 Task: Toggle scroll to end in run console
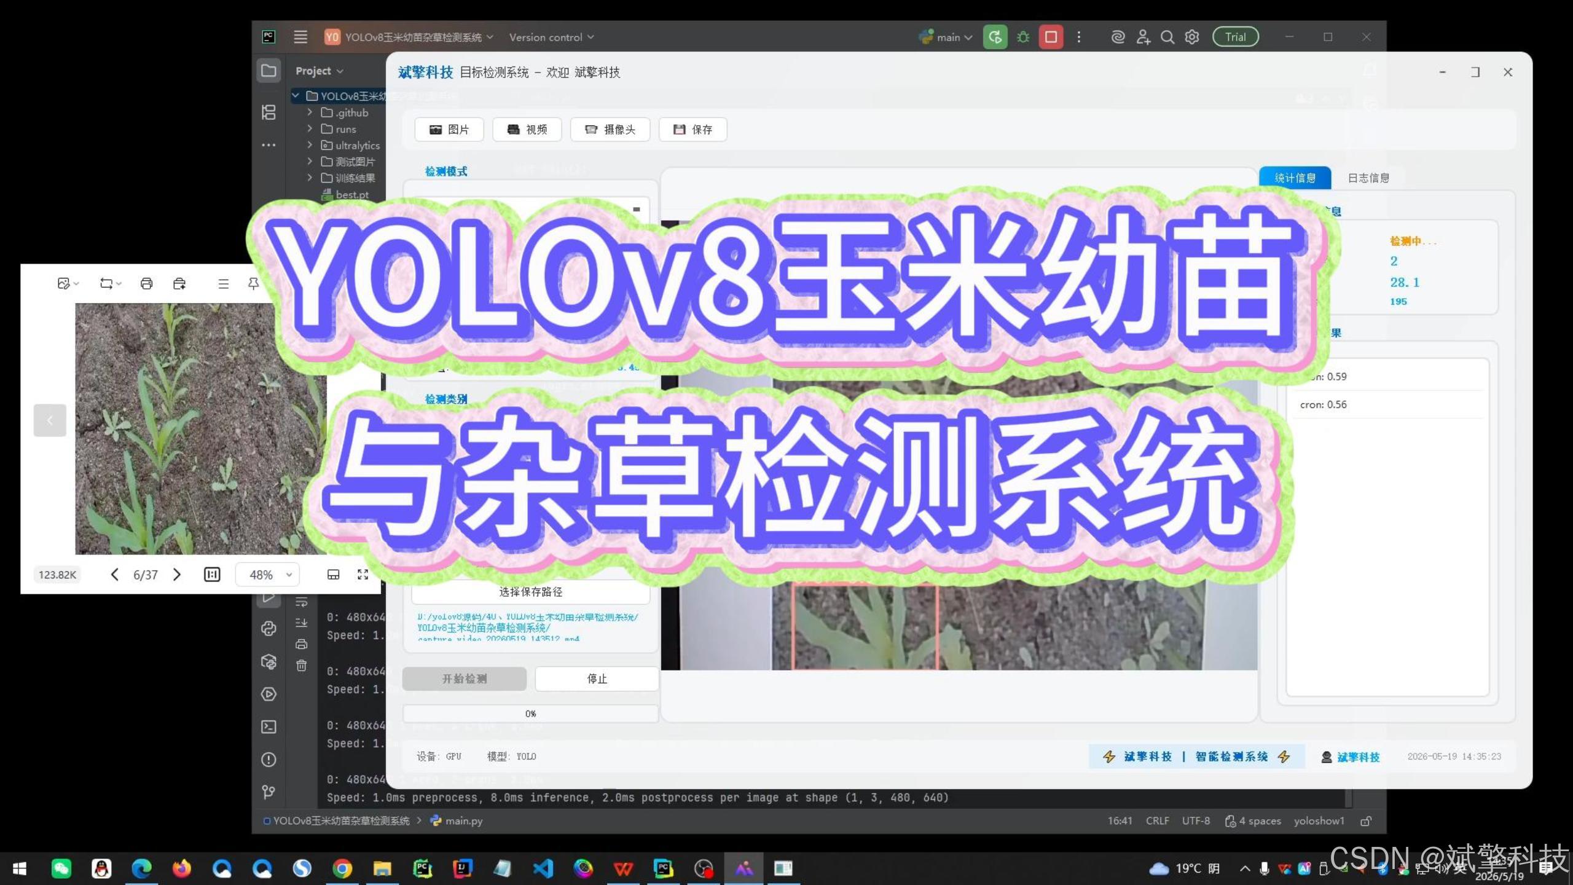click(301, 623)
